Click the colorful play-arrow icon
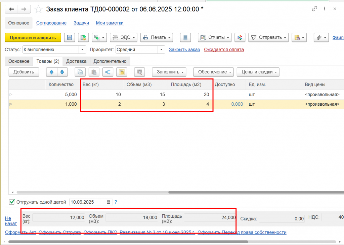The width and height of the screenshot is (344, 245). 240,38
